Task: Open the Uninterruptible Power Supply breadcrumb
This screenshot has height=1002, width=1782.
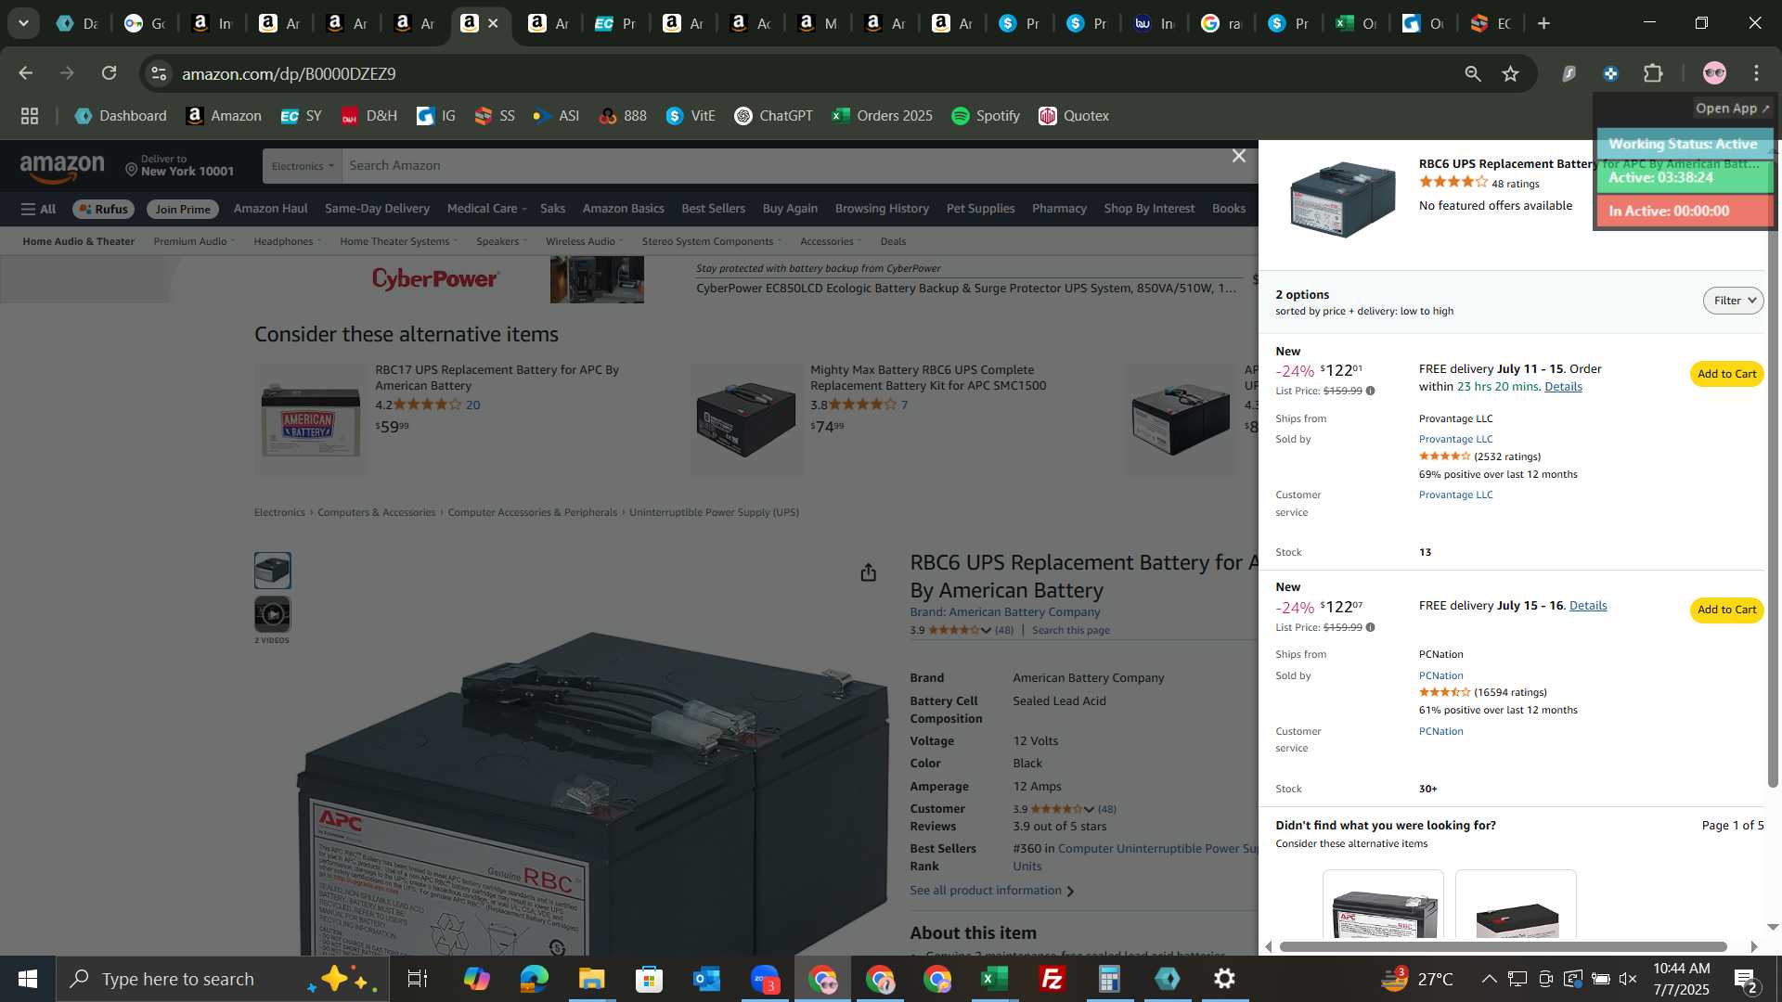Action: (714, 512)
